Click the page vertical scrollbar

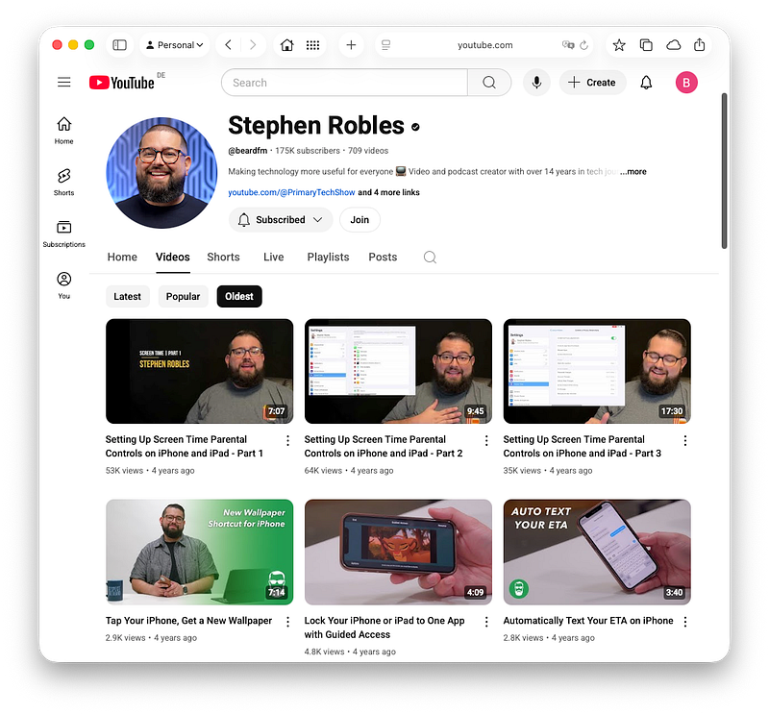pos(724,171)
